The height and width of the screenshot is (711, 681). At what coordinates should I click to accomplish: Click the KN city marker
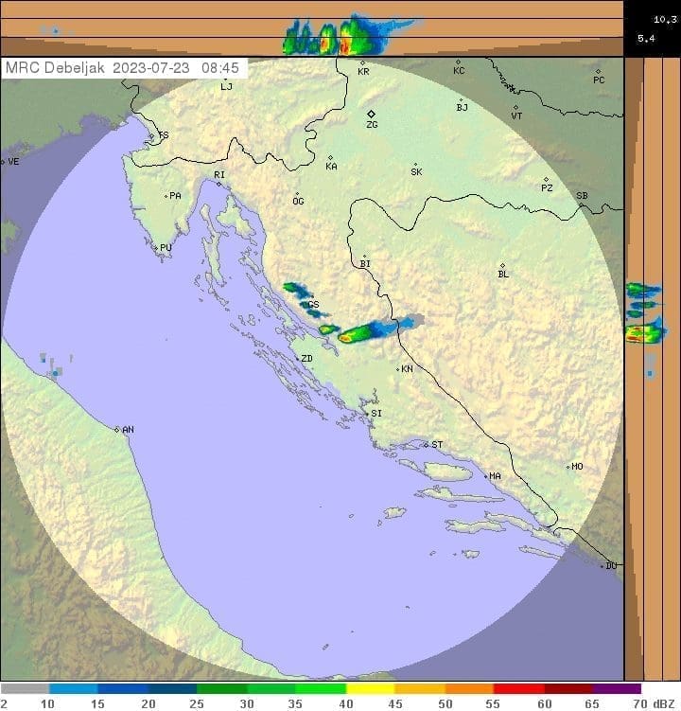(398, 369)
